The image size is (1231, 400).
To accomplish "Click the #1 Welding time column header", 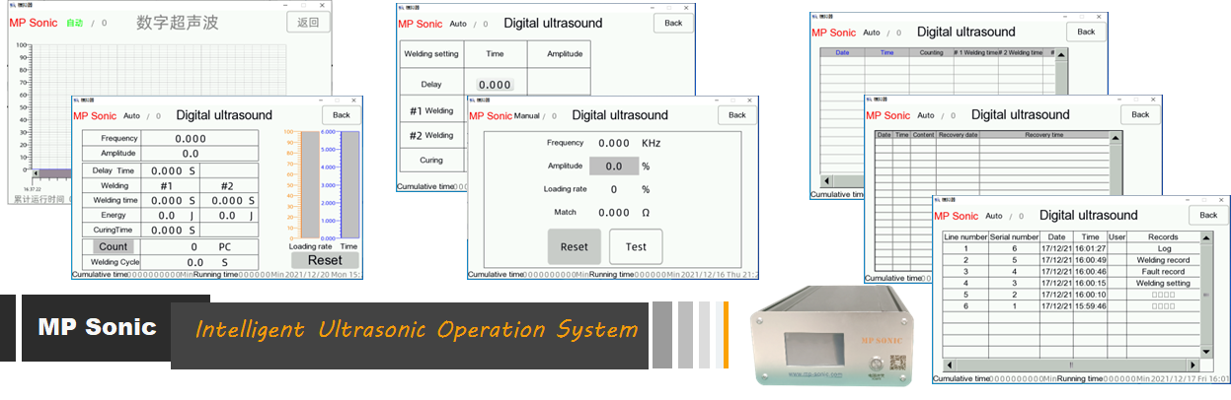I will [x=974, y=52].
